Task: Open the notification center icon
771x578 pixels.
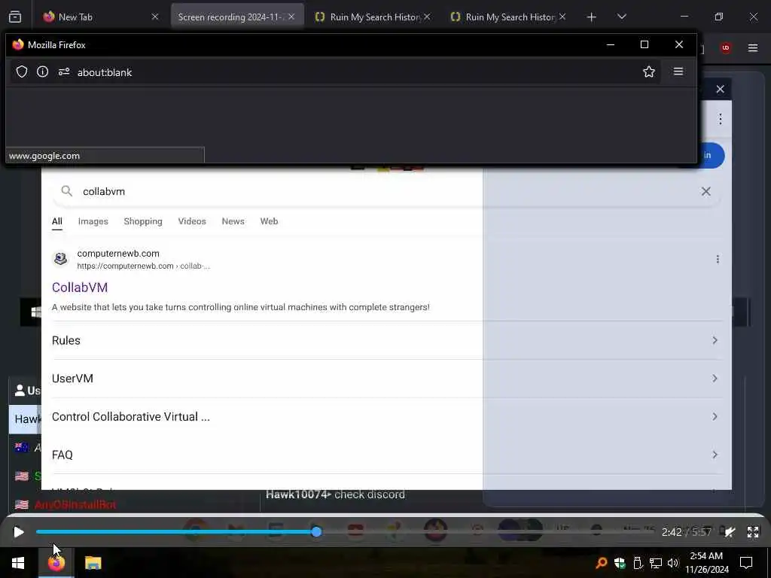Action: [746, 563]
